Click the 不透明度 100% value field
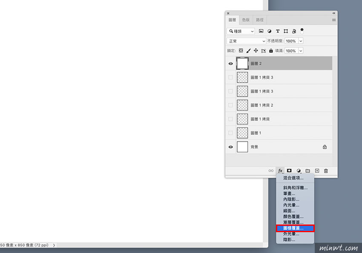The image size is (362, 253). [292, 41]
